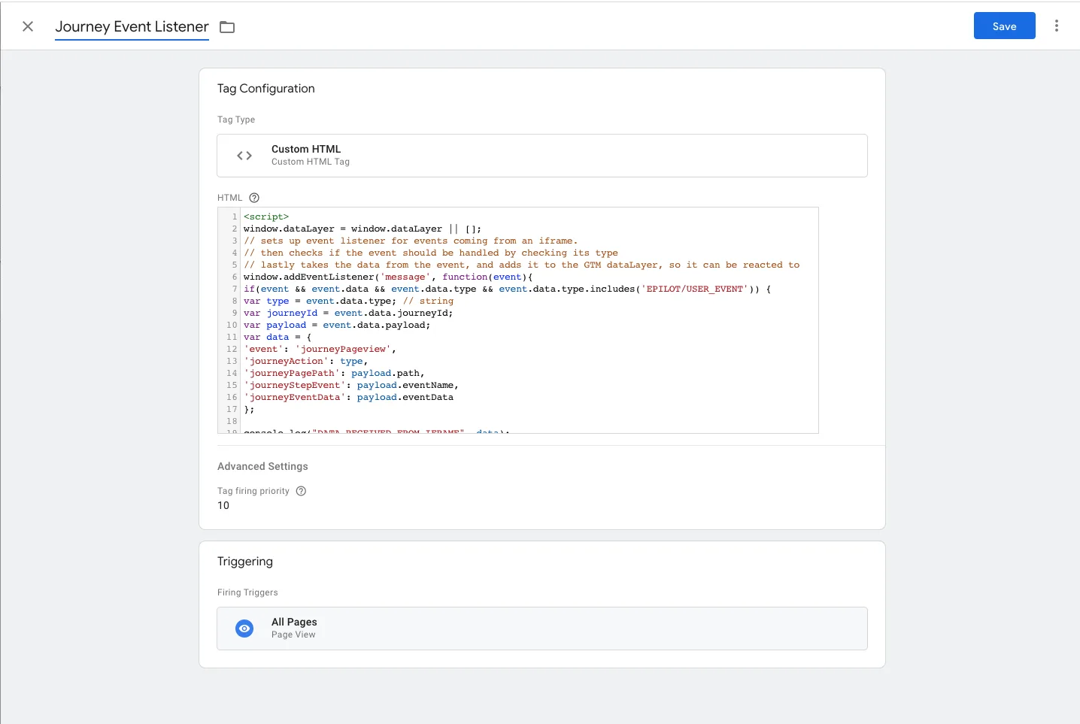Edit the Journey Event Listener tag name
Screen dimensions: 1080x724
pos(132,26)
